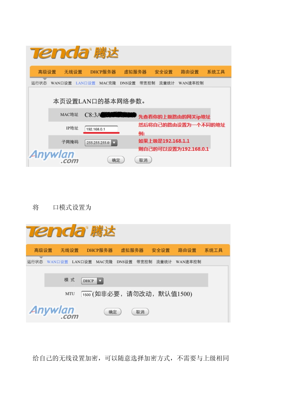Screen dimensions: 287x407
Task: Open 运行状态 tab on the LAN settings page
Action: (39, 83)
